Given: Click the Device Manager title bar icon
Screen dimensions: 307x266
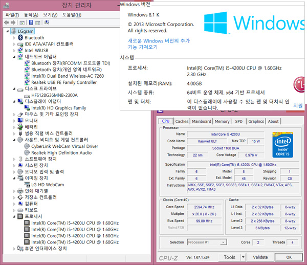Looking at the screenshot, I should [x=6, y=6].
